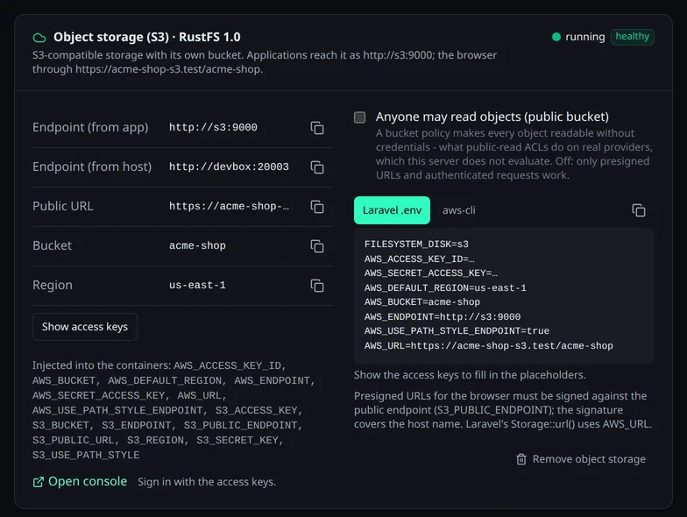The width and height of the screenshot is (687, 517).
Task: Switch to the aws-cli tab
Action: click(x=458, y=210)
